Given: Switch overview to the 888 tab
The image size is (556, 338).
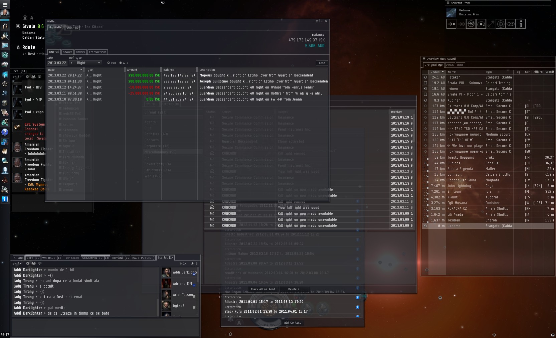Looking at the screenshot, I should click(x=460, y=65).
